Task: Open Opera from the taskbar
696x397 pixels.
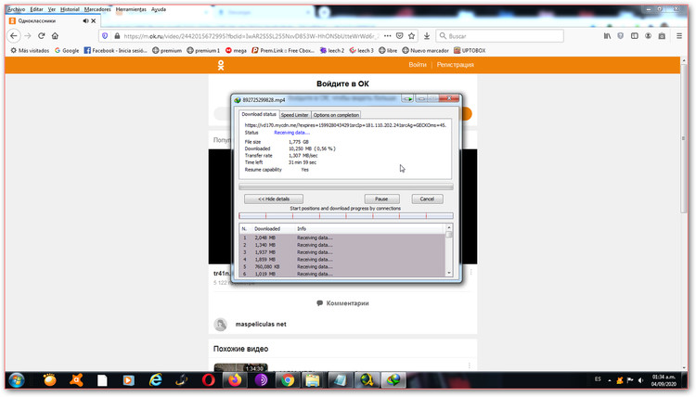Action: tap(208, 380)
